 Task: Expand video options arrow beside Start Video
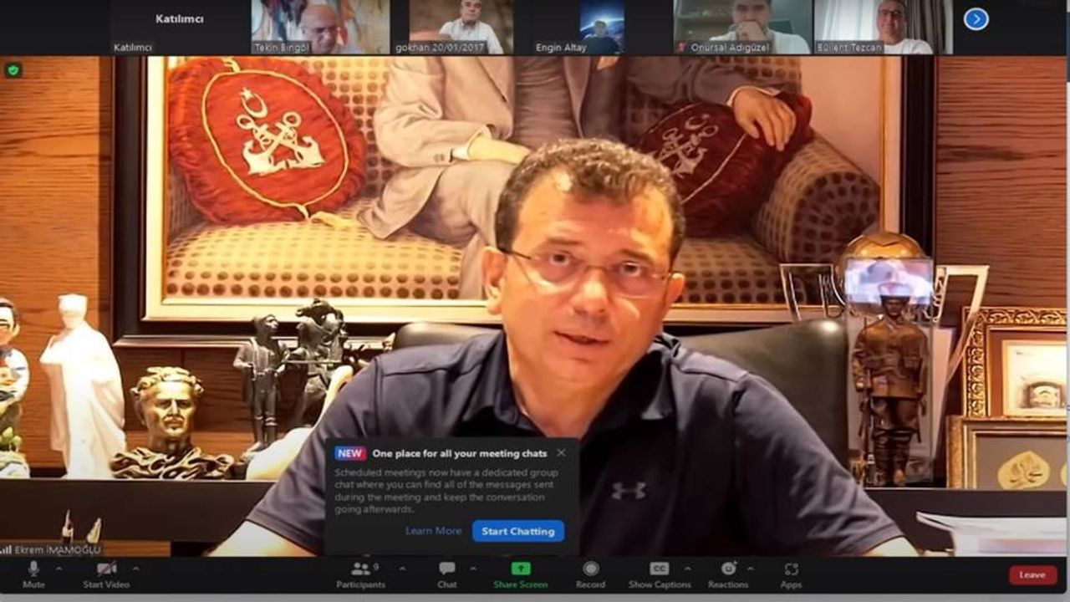[136, 569]
